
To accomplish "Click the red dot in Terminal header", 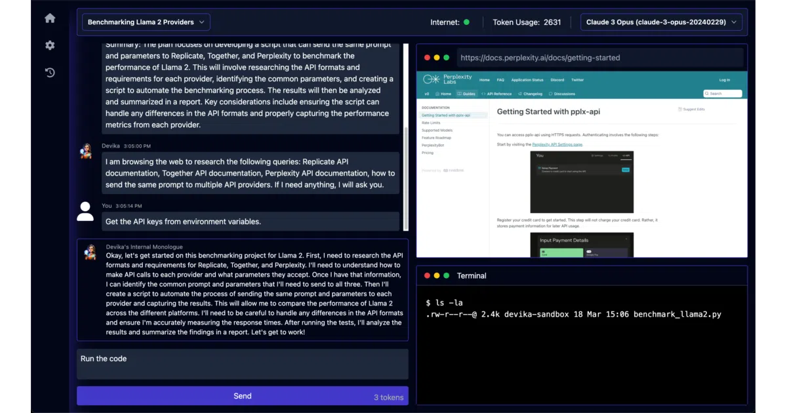I will pos(428,276).
